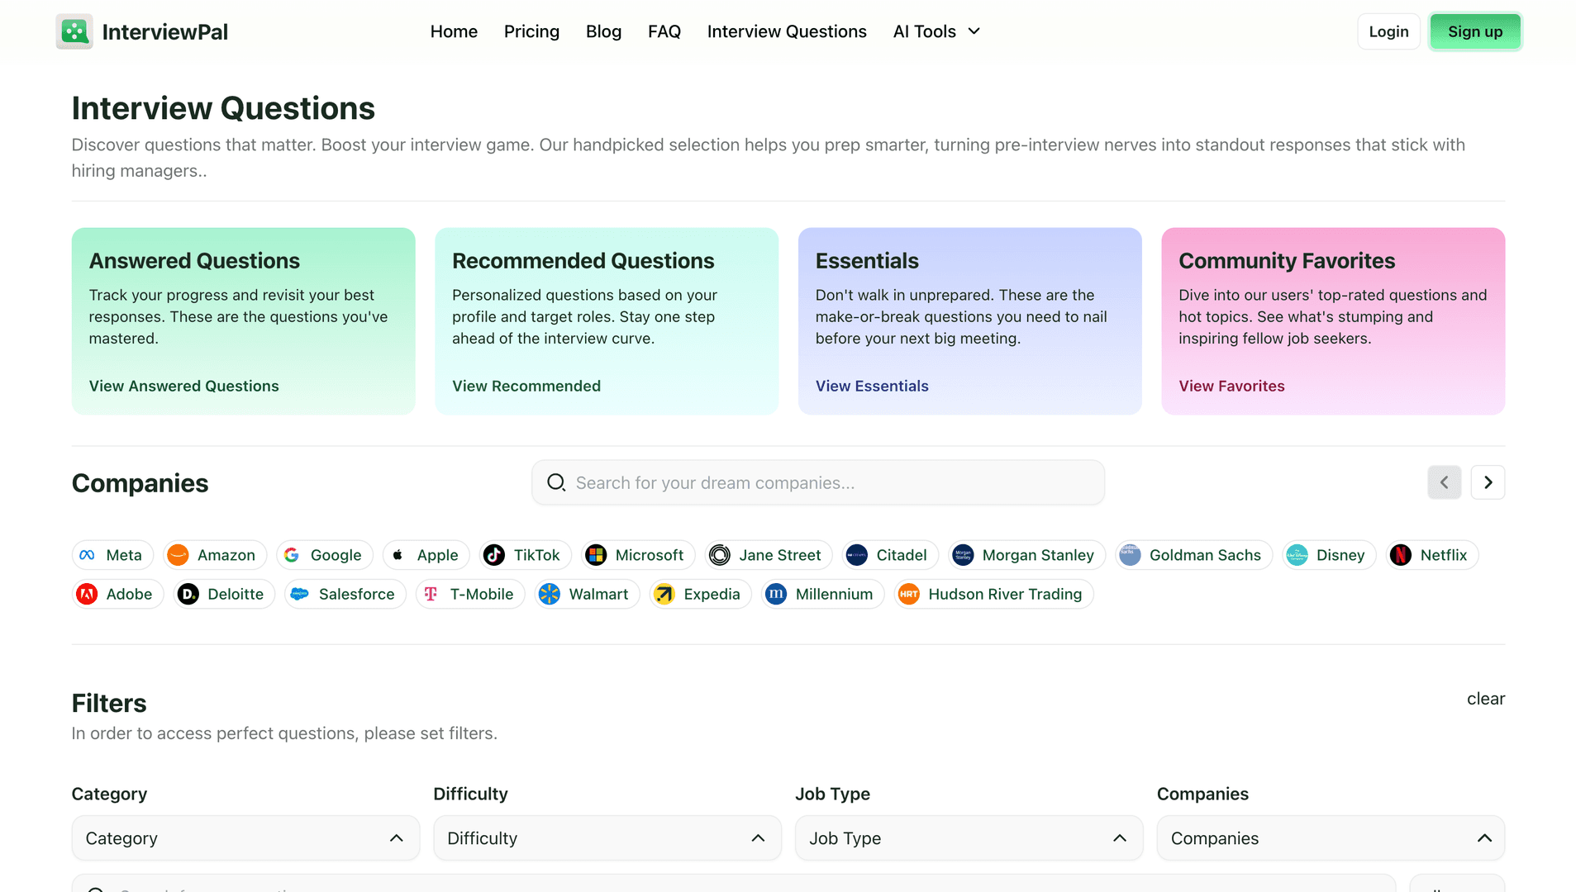Choose the Walmart company chip

(x=587, y=594)
